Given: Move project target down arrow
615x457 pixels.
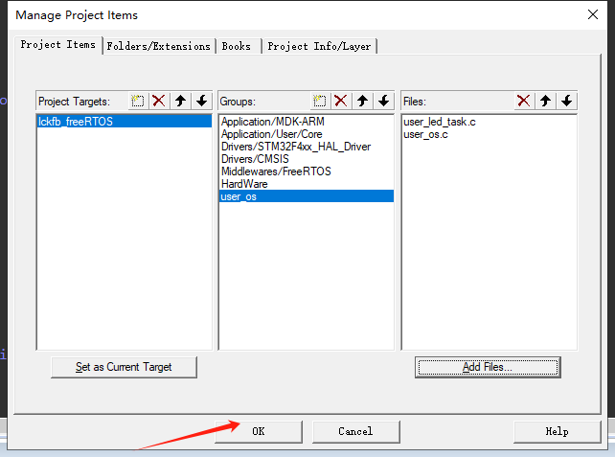Looking at the screenshot, I should tap(201, 101).
